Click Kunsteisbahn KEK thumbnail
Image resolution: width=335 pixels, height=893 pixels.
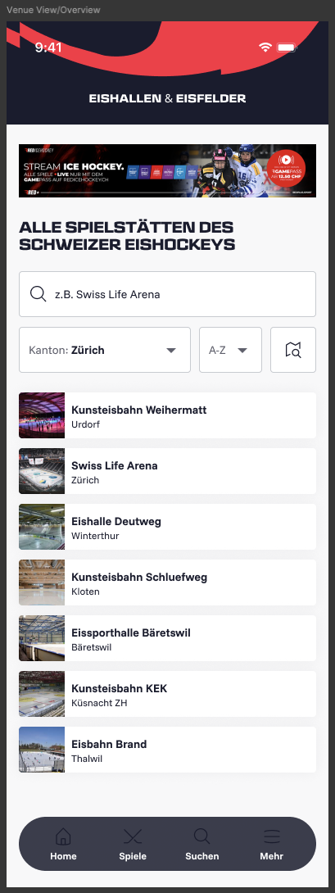(42, 694)
